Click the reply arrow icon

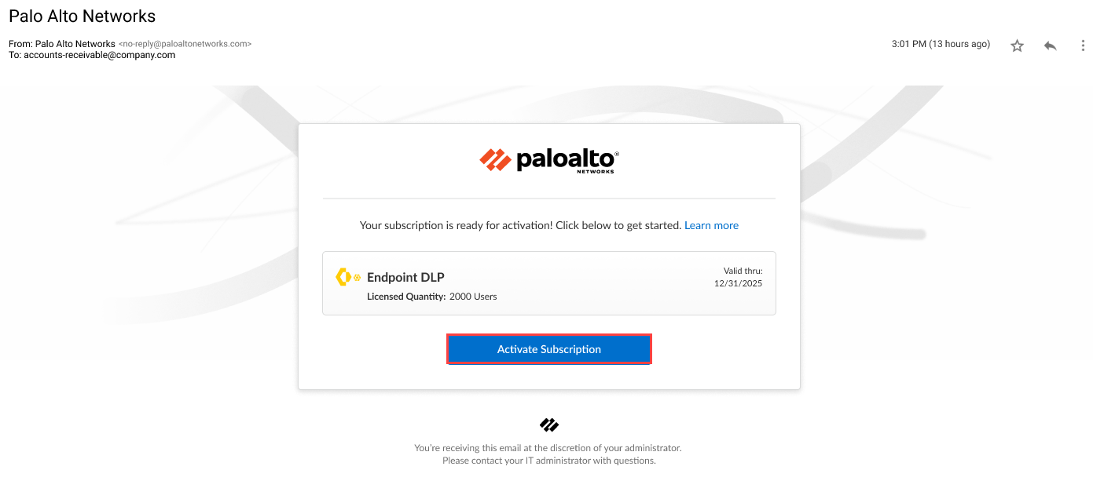point(1050,46)
